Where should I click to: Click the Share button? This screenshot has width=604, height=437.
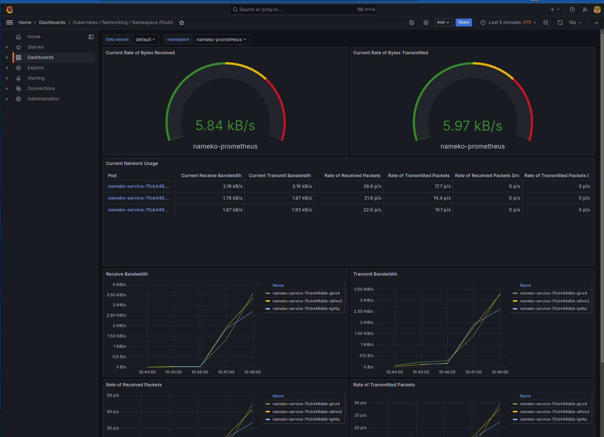click(464, 22)
